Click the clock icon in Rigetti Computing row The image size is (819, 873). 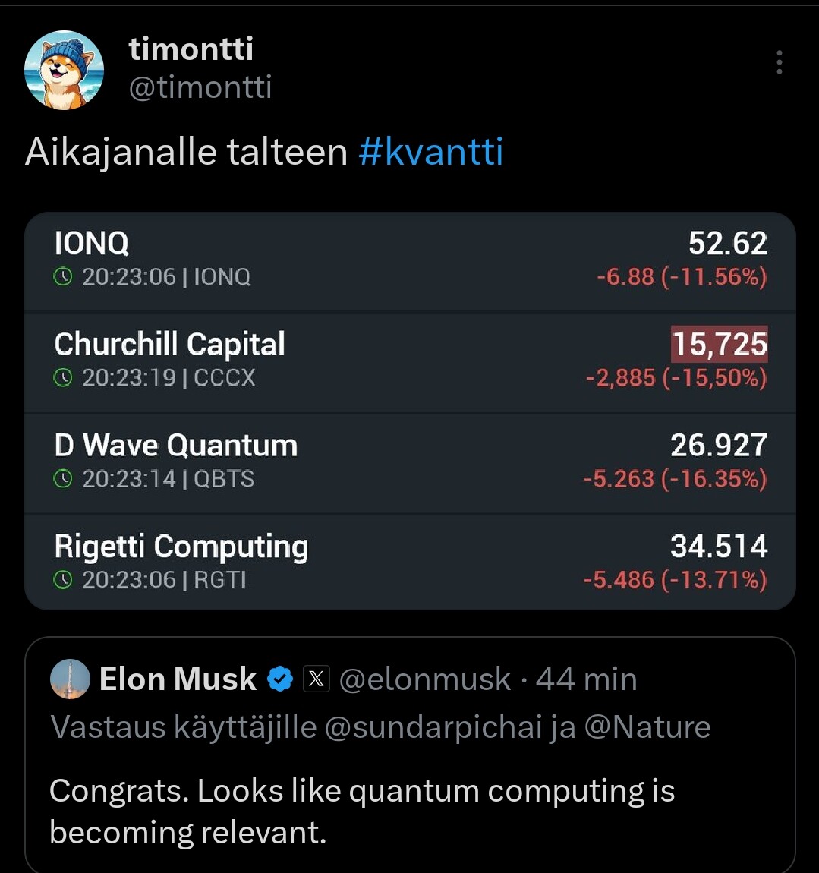click(x=63, y=580)
